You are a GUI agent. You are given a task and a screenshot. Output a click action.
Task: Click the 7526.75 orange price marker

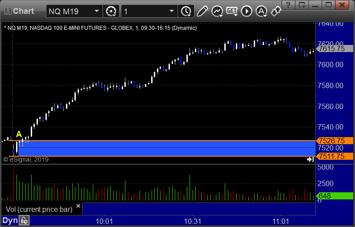[334, 141]
